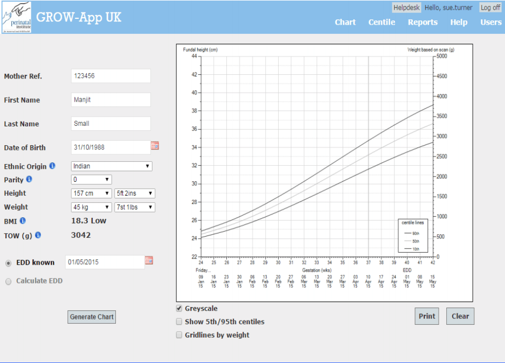Click the Mother Ref. input field
Image resolution: width=505 pixels, height=363 pixels.
[x=111, y=76]
